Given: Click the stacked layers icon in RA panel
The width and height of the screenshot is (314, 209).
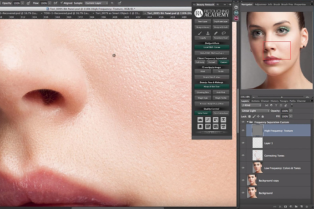Looking at the screenshot, I should click(200, 126).
